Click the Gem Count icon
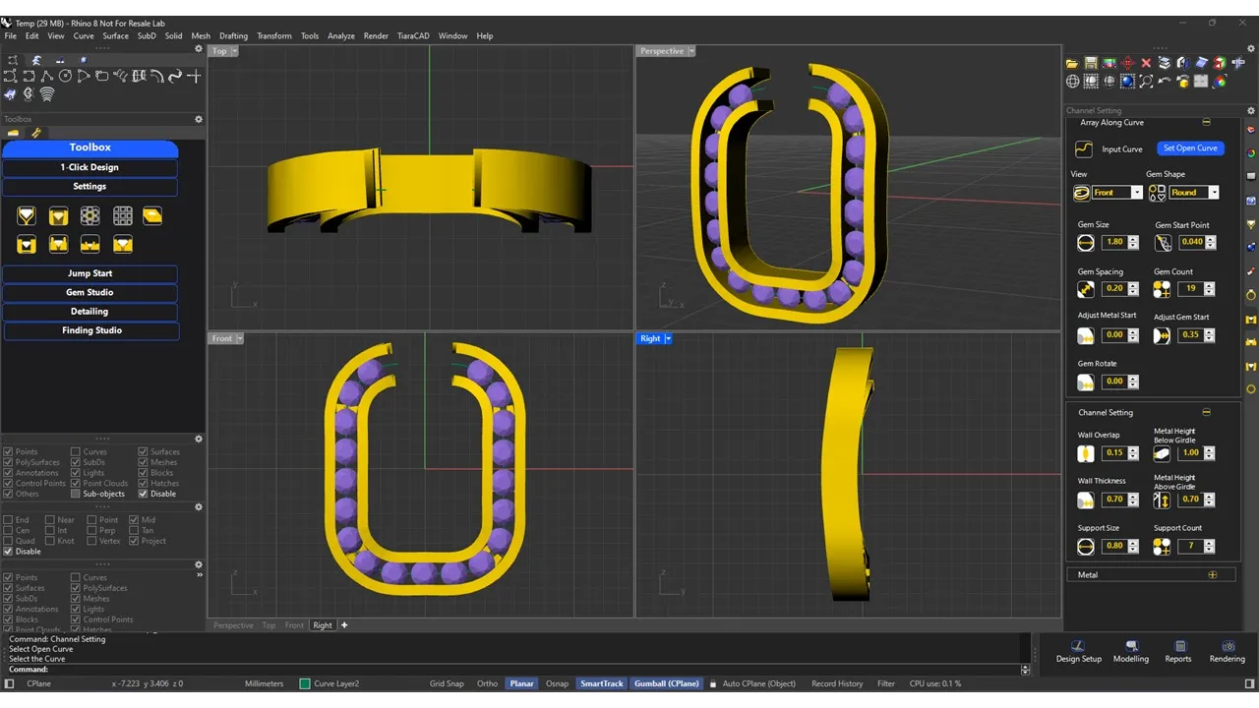Viewport: 1259px width, 708px height. pyautogui.click(x=1162, y=289)
